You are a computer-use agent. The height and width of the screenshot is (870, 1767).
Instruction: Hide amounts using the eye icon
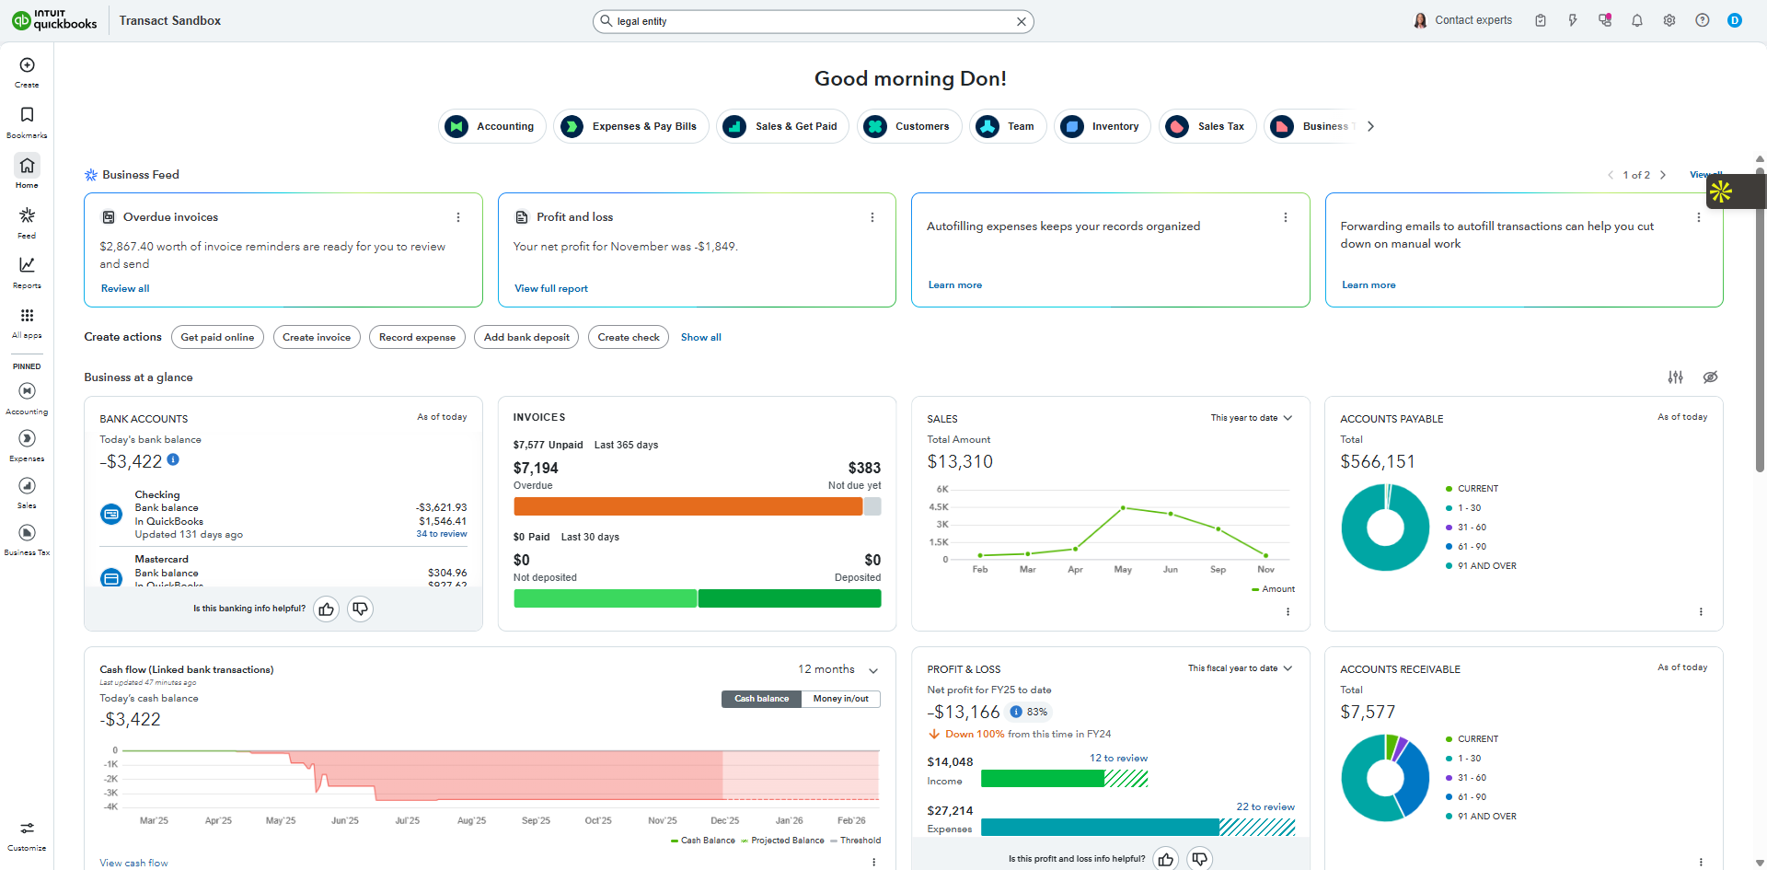[1711, 377]
